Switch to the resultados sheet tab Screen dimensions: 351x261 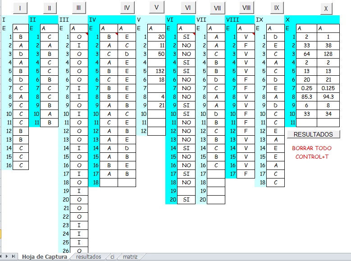coord(89,257)
